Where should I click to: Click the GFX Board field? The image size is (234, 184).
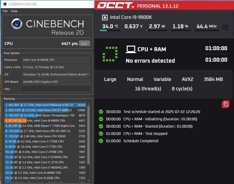click(x=56, y=82)
